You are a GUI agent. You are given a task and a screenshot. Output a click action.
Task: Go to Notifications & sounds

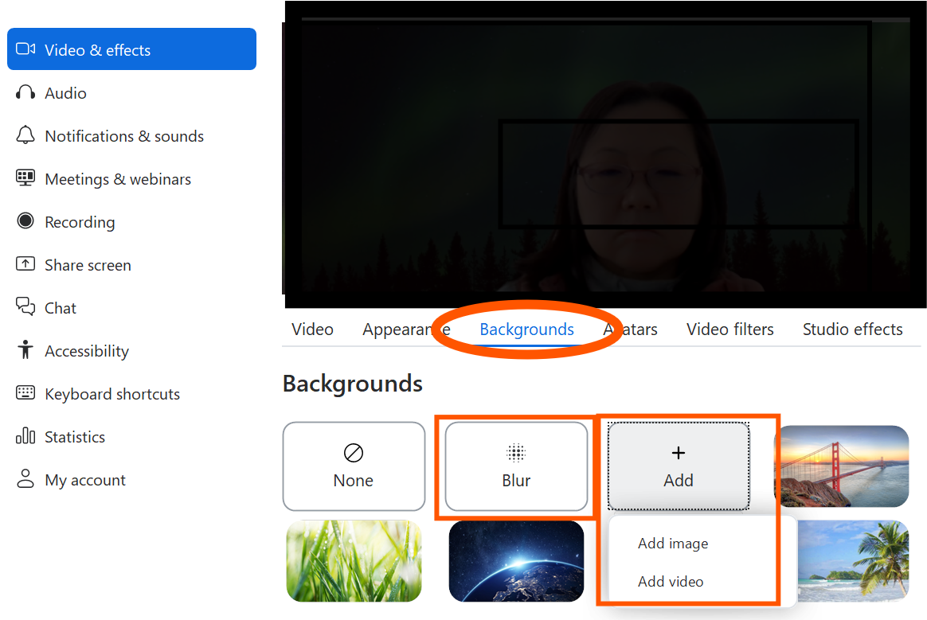pyautogui.click(x=132, y=136)
